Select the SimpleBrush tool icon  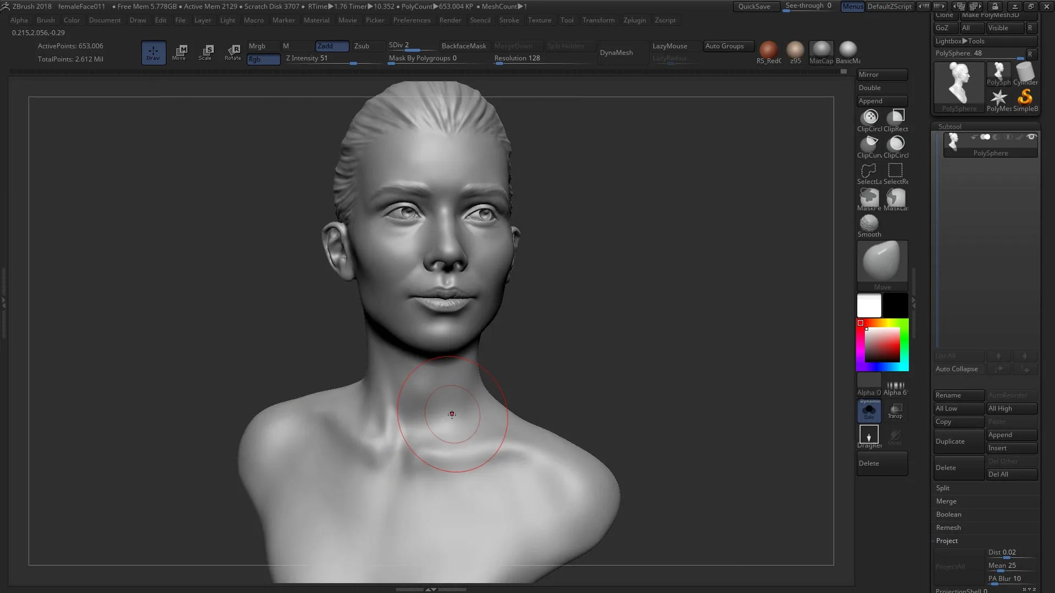click(1025, 98)
